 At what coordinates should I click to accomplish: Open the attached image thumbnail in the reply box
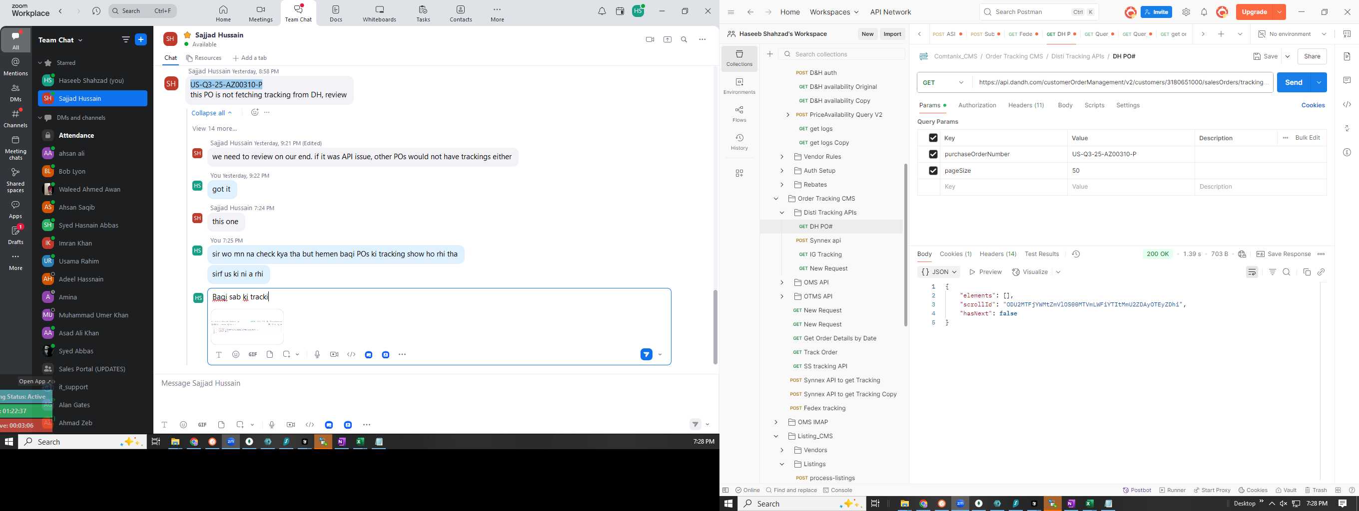tap(247, 327)
